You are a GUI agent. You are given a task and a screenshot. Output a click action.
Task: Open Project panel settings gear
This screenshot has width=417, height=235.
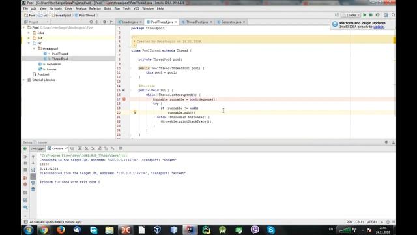pyautogui.click(x=104, y=22)
